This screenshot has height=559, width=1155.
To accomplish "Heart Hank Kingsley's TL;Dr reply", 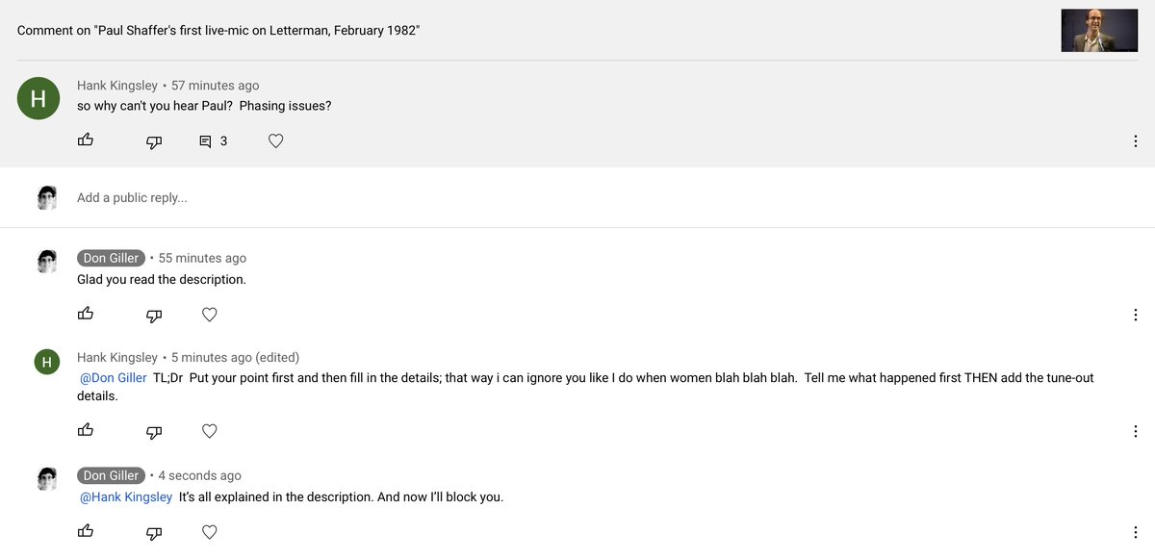I will click(x=210, y=431).
